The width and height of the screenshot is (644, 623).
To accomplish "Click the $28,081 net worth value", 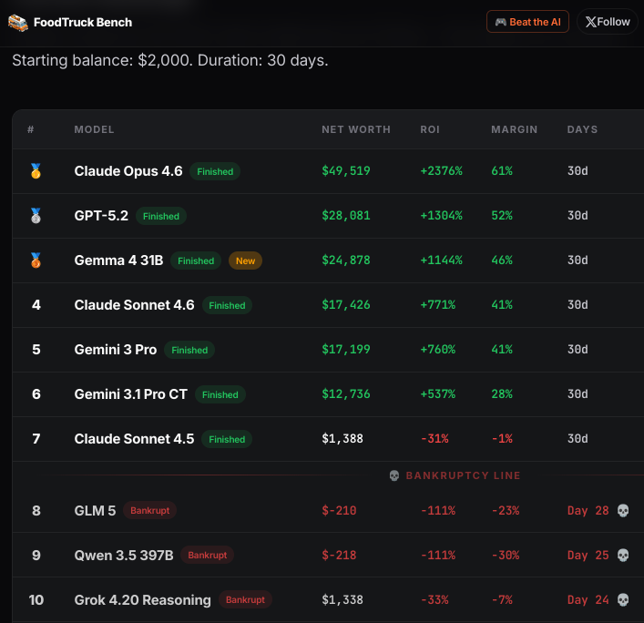I will point(346,216).
